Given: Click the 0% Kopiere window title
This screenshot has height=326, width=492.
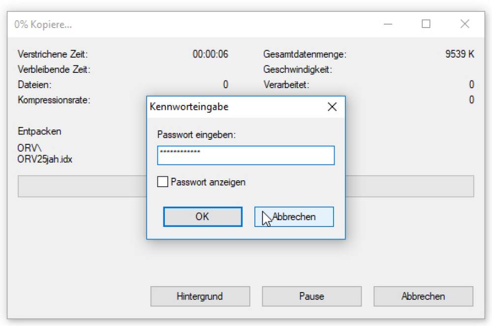Looking at the screenshot, I should click(43, 24).
